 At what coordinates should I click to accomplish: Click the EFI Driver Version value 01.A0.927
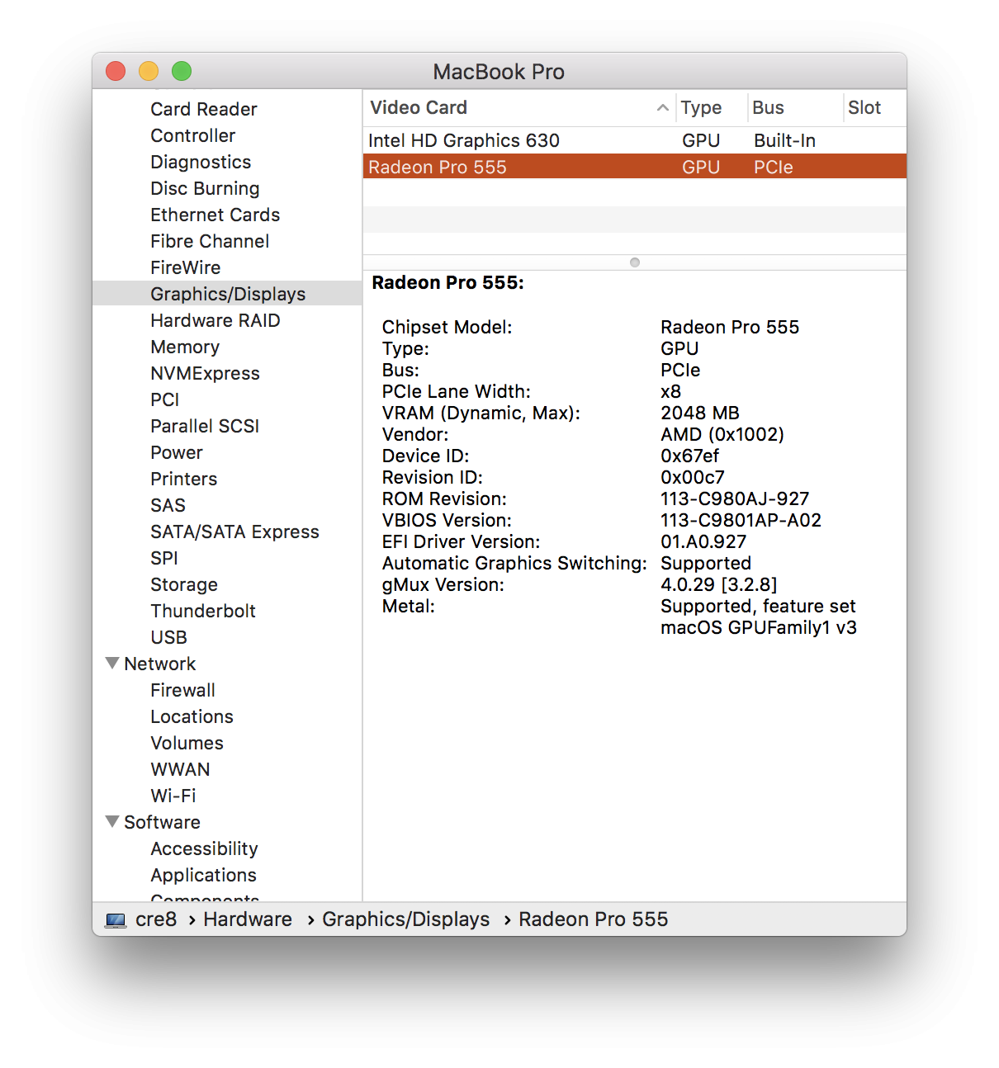(x=703, y=541)
